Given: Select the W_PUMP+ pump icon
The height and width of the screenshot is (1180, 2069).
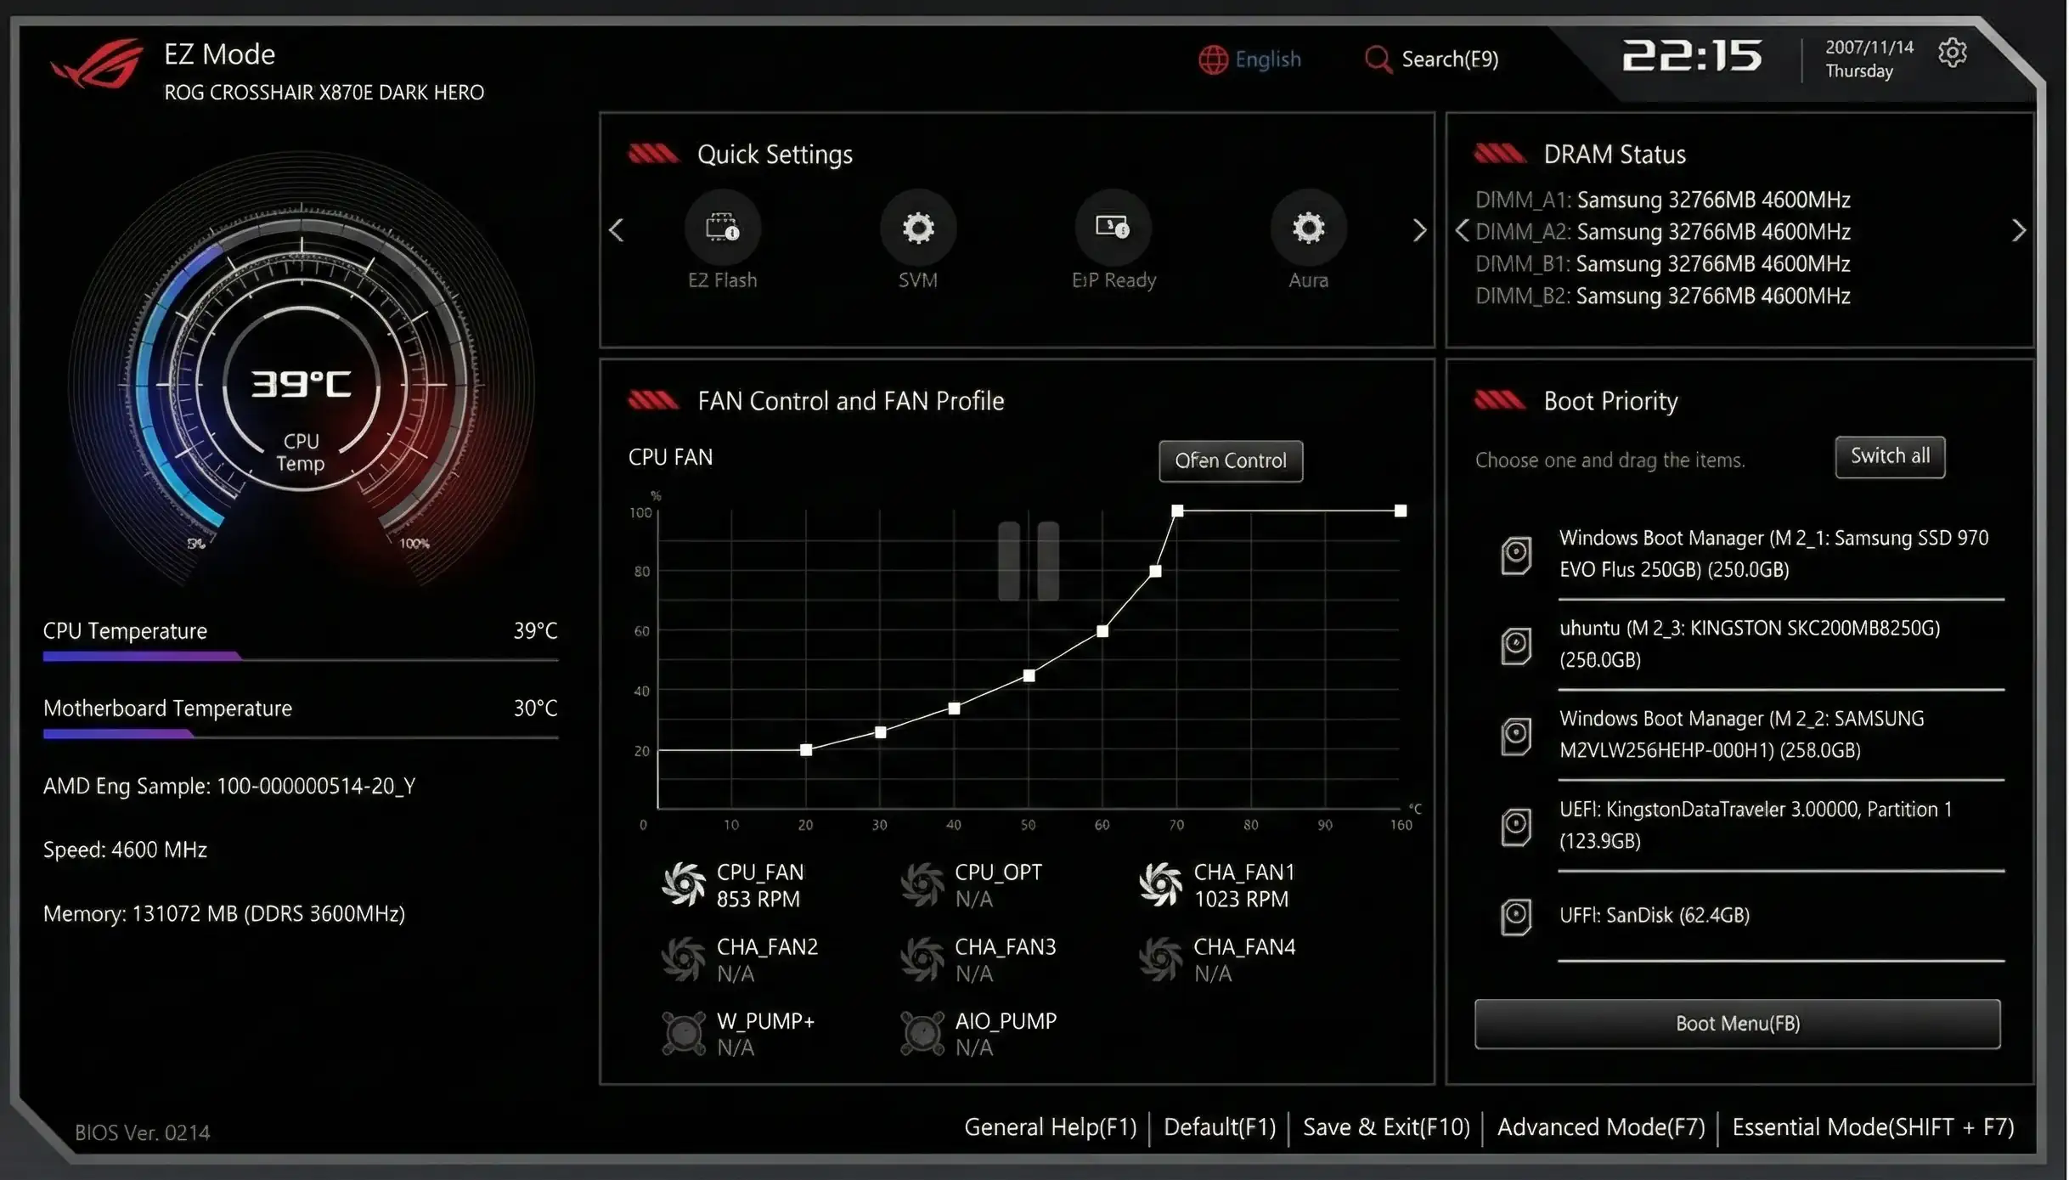Looking at the screenshot, I should tap(684, 1033).
